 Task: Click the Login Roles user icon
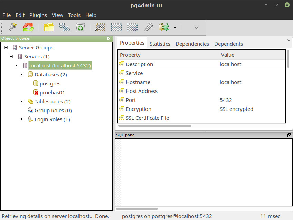pos(30,119)
